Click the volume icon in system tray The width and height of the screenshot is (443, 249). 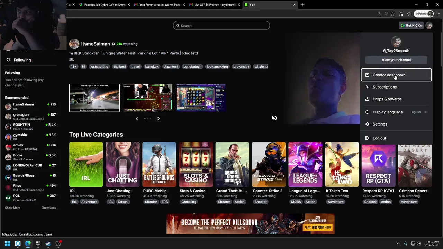point(419,243)
